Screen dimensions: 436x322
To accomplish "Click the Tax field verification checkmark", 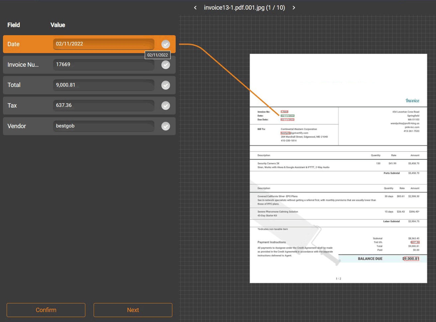I will [165, 106].
